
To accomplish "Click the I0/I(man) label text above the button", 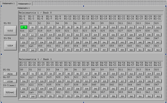I will click(x=9, y=85).
